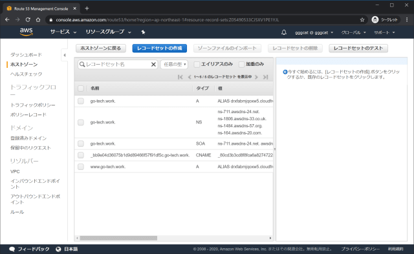
Task: Open the notifications bell icon
Action: point(284,32)
